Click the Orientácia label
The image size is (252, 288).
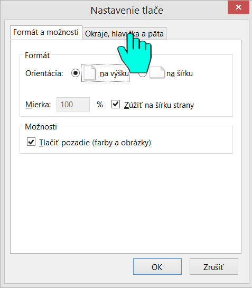44,73
